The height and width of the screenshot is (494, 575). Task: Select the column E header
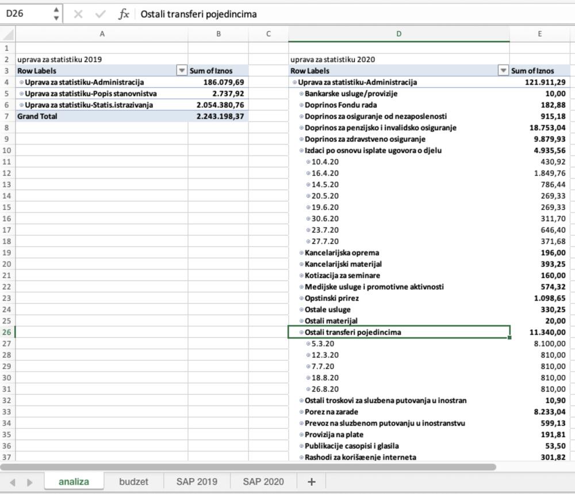pos(539,34)
